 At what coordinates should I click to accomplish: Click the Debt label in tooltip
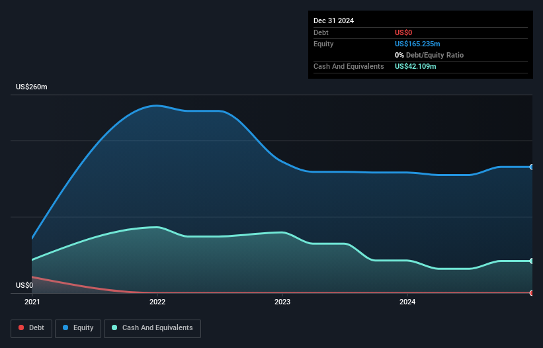coord(321,32)
